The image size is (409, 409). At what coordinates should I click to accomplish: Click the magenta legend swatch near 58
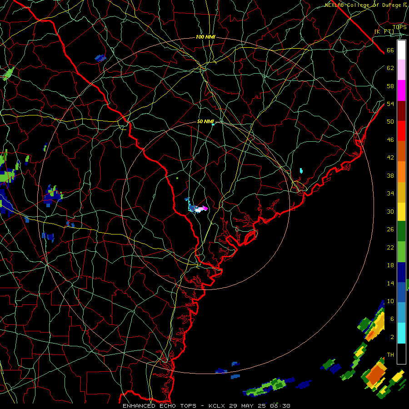point(401,90)
